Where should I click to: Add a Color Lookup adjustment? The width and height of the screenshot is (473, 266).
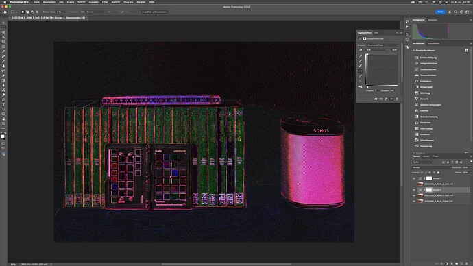point(426,128)
